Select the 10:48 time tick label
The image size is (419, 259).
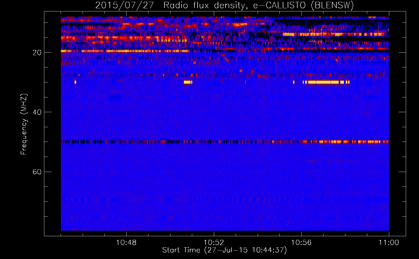pyautogui.click(x=126, y=243)
